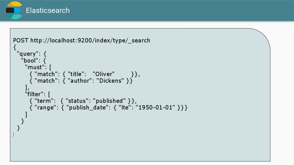Click the "filter" array key

pyautogui.click(x=35, y=94)
